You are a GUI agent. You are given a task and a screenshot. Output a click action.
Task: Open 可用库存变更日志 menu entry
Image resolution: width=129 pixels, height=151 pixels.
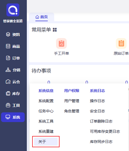105,131
